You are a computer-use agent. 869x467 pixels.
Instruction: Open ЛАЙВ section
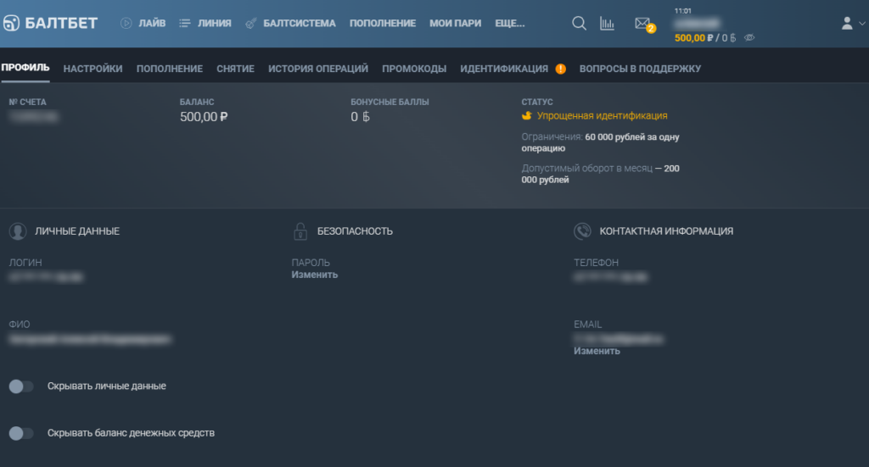point(152,23)
